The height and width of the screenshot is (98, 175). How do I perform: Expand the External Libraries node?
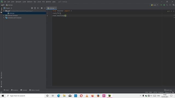pos(4,16)
